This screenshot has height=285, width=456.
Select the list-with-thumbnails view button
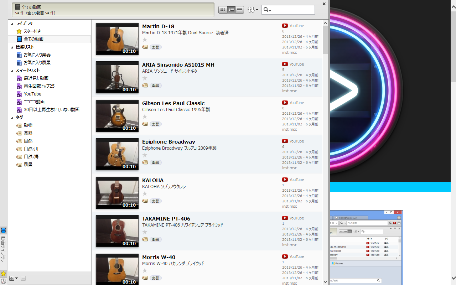click(x=231, y=10)
